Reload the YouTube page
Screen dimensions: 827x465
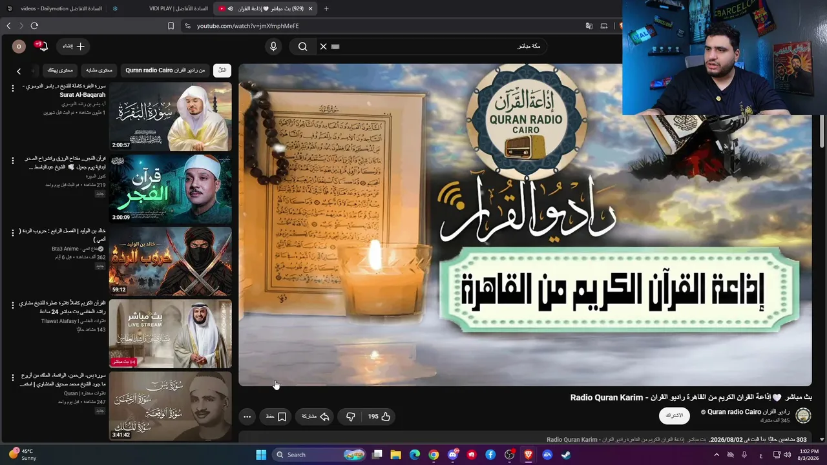point(34,26)
